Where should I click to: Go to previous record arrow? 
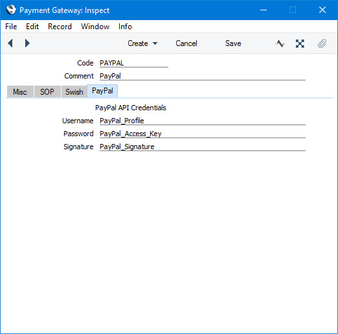coord(10,43)
